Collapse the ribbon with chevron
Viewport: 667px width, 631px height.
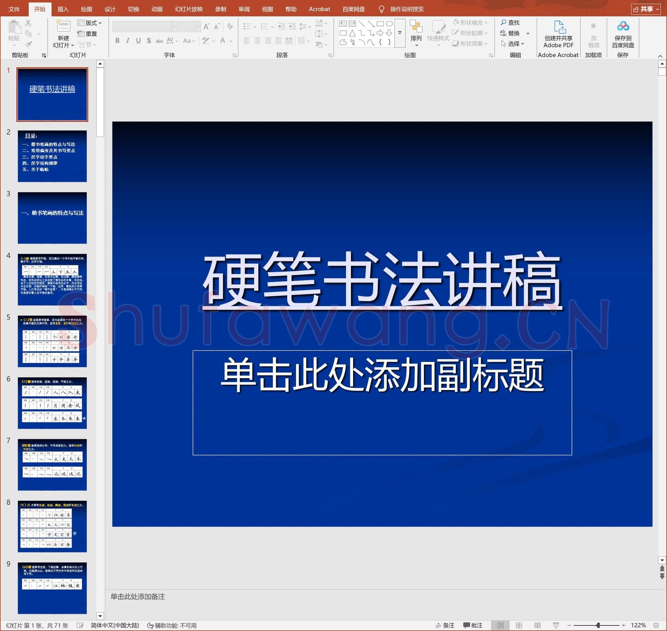point(660,56)
